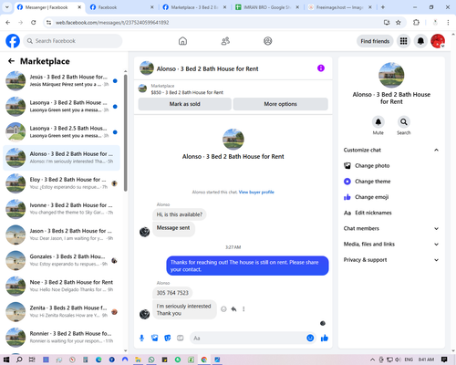
Task: Reply to 'I'm seriously interested' message
Action: pos(233,309)
